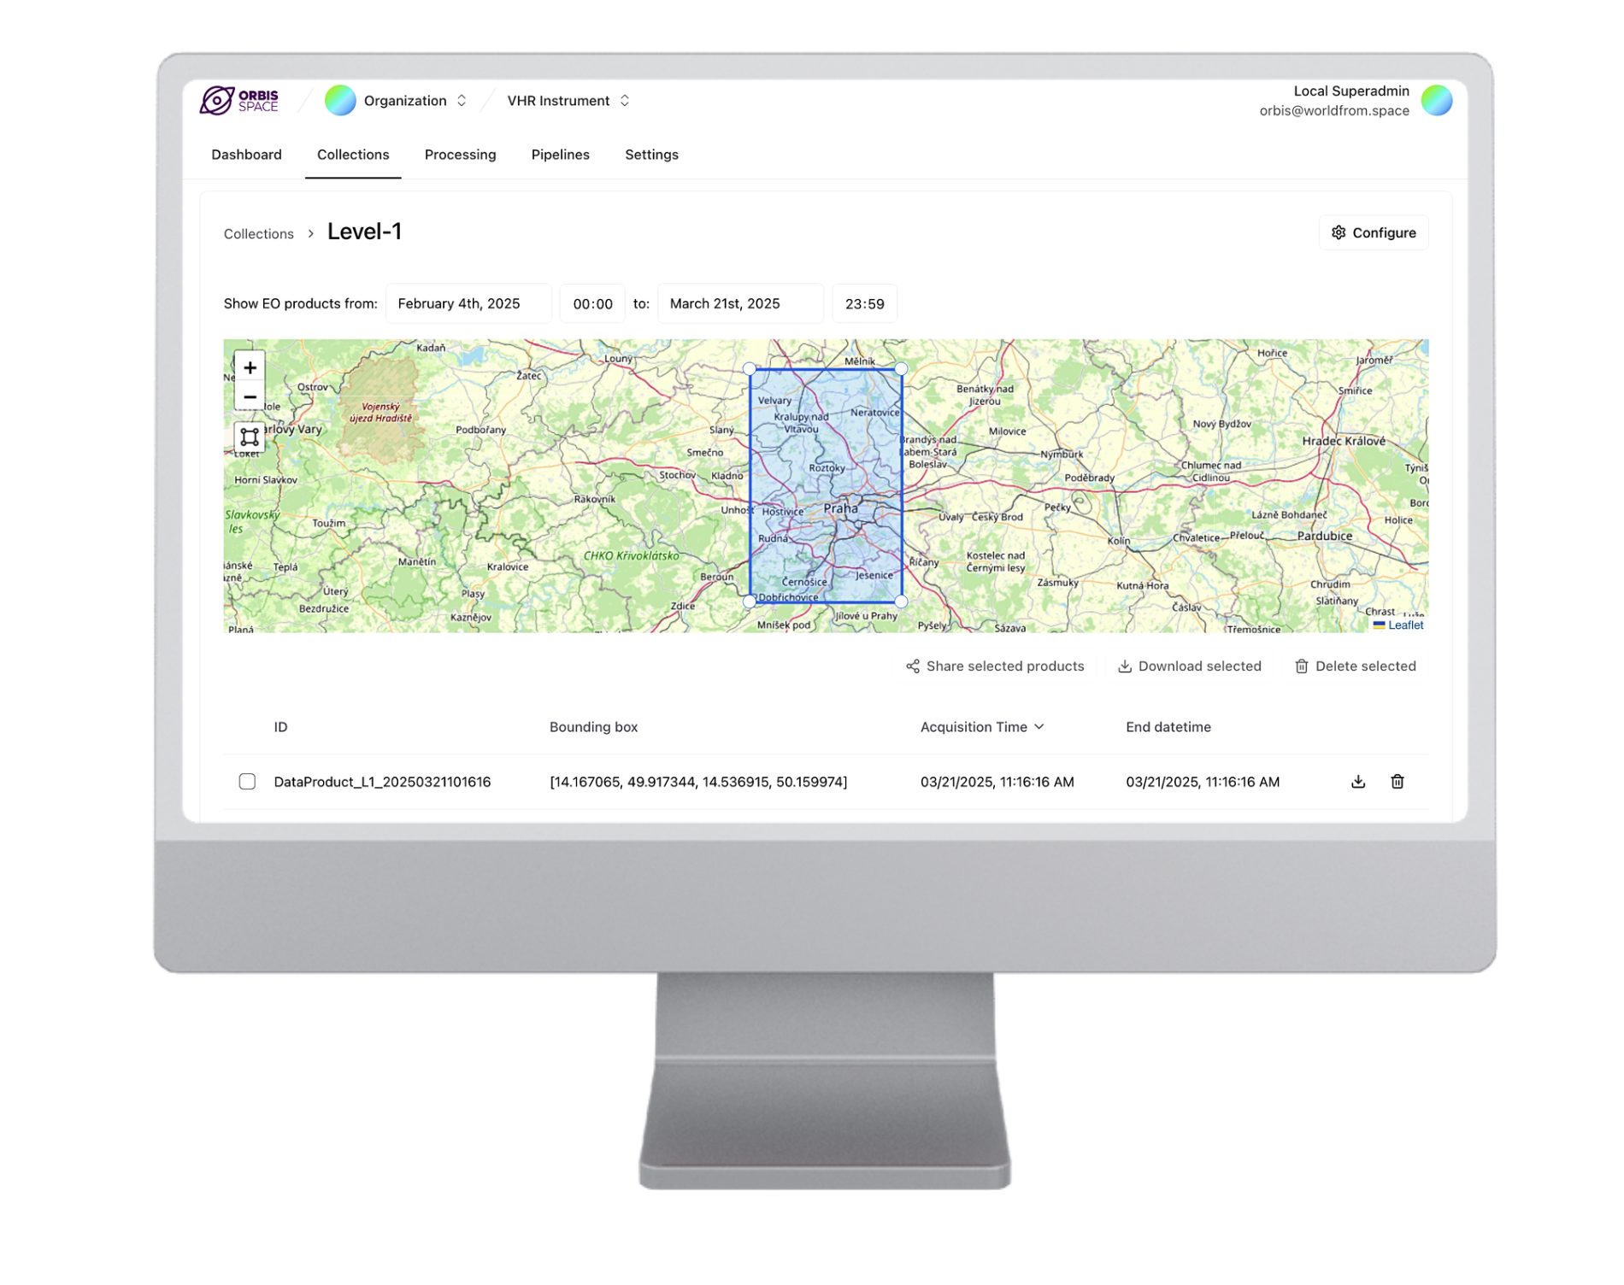Navigate back via Collections breadcrumb

click(258, 233)
